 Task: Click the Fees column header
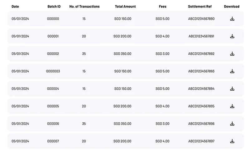(162, 7)
